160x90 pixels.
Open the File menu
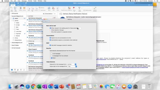(11, 1)
